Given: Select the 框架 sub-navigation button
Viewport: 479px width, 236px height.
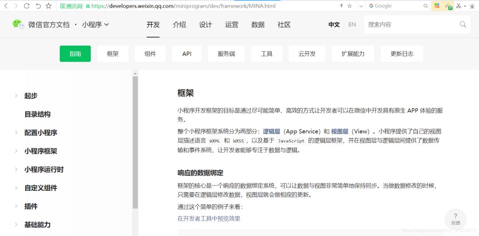Looking at the screenshot, I should point(113,54).
